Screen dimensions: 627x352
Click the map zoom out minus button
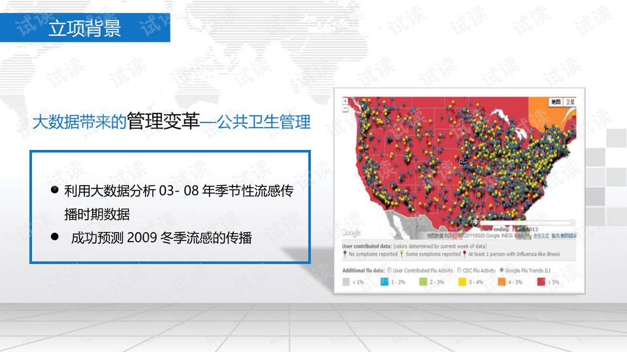click(344, 109)
